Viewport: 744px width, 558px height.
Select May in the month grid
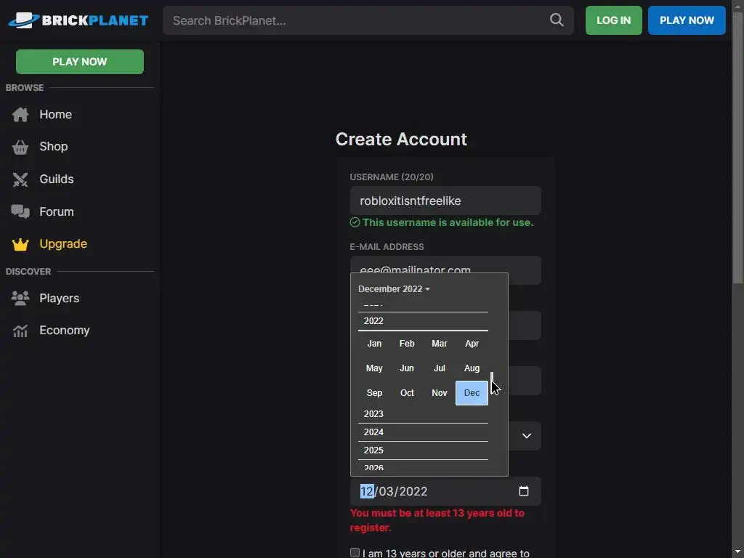pyautogui.click(x=374, y=368)
